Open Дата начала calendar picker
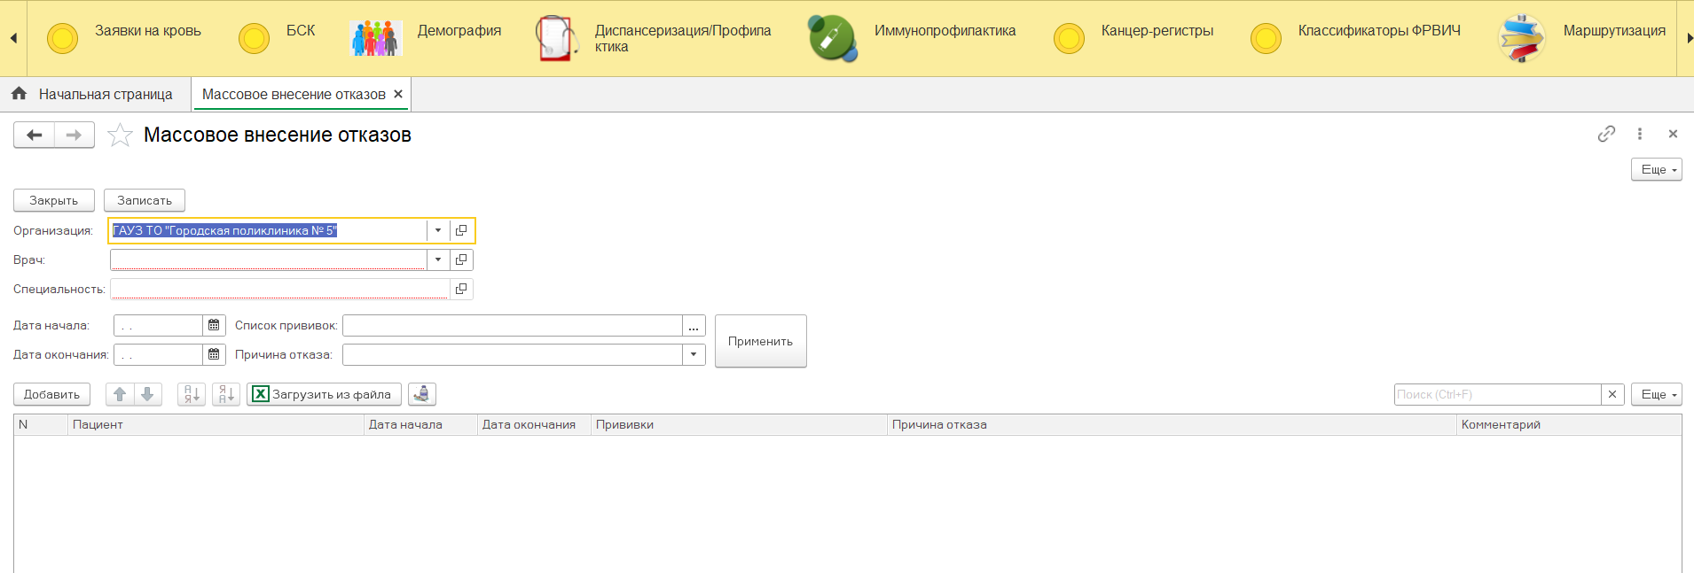Image resolution: width=1694 pixels, height=573 pixels. tap(214, 326)
